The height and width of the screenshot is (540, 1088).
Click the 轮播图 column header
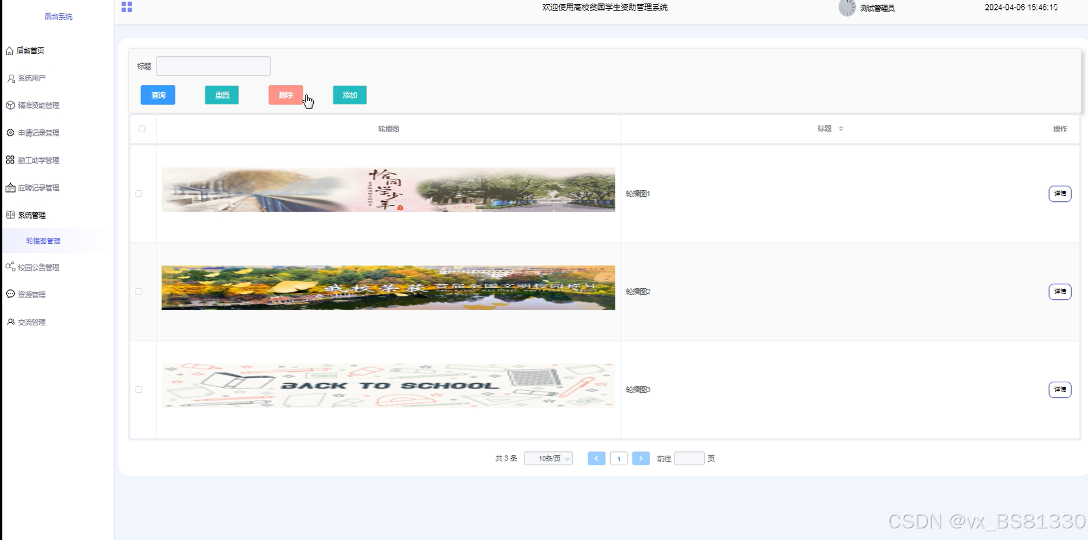(x=389, y=129)
